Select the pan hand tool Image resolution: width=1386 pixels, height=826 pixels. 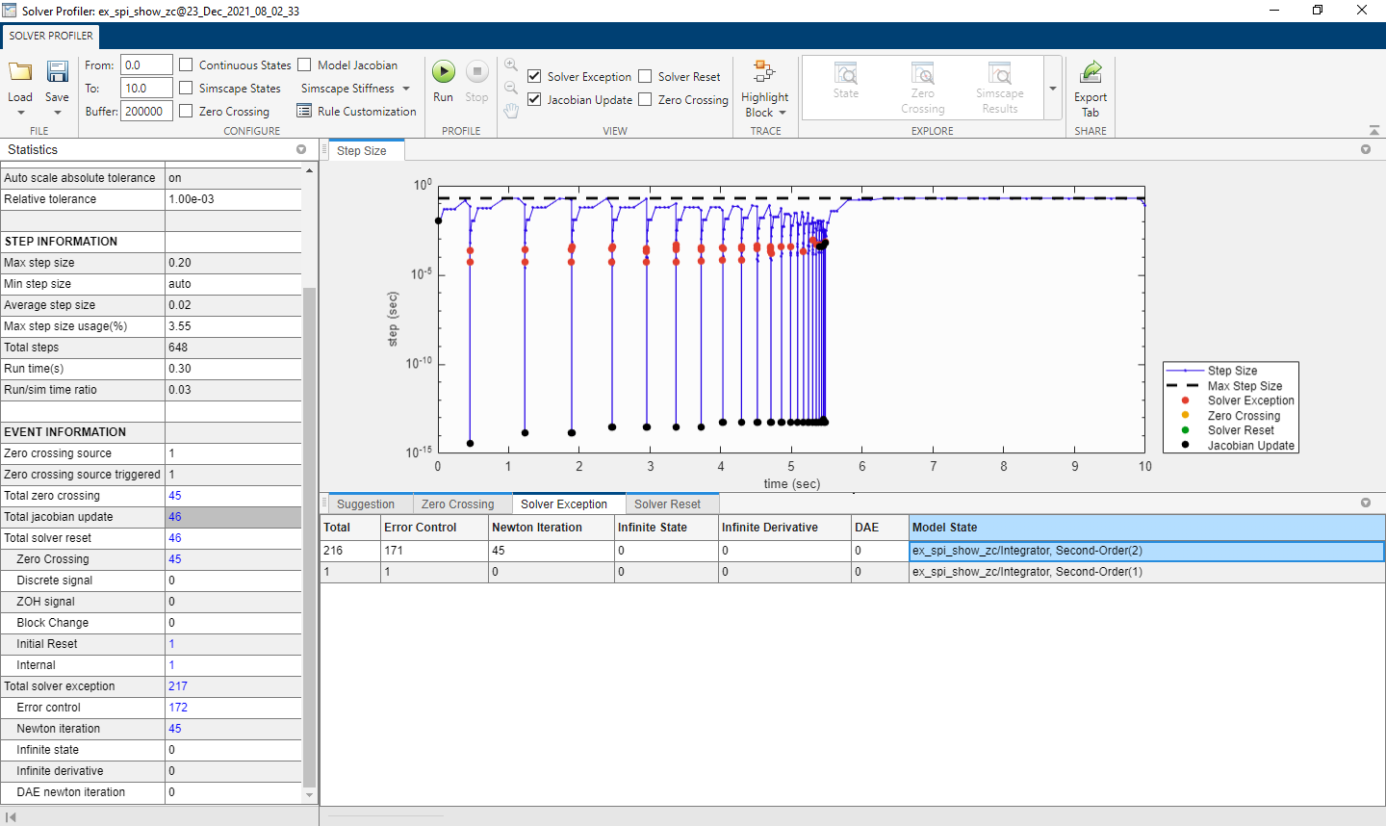pos(511,111)
